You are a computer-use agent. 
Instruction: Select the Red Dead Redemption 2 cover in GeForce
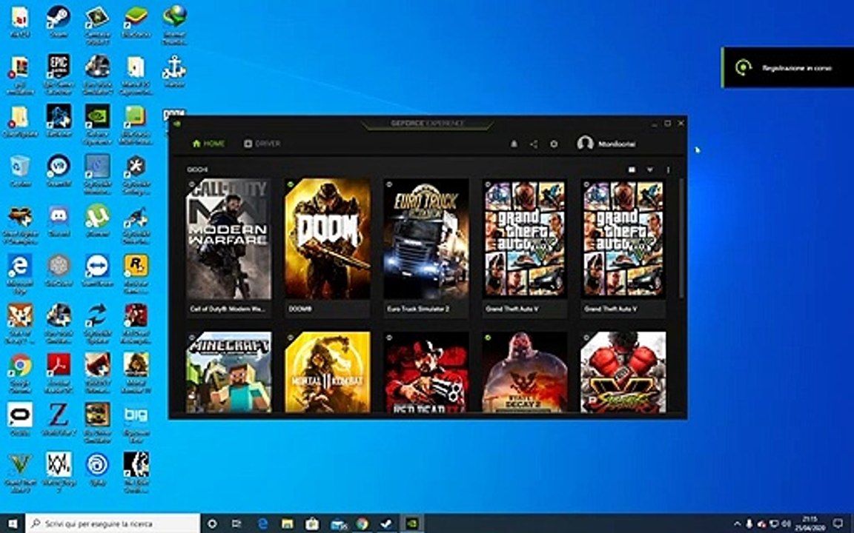[426, 372]
